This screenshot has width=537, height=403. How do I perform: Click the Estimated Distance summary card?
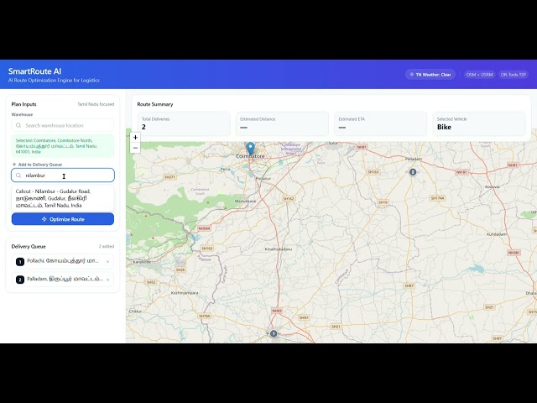tap(282, 123)
